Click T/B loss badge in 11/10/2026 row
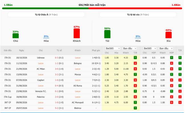185x113 pixels. 135,63
